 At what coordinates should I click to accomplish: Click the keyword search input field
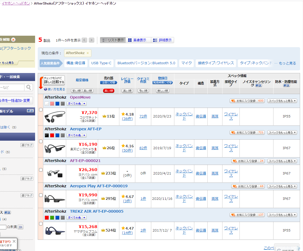[12, 88]
